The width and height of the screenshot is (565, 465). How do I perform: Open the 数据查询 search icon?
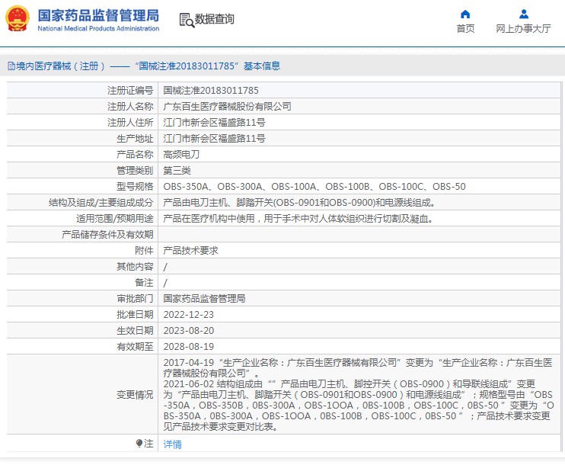(x=187, y=20)
